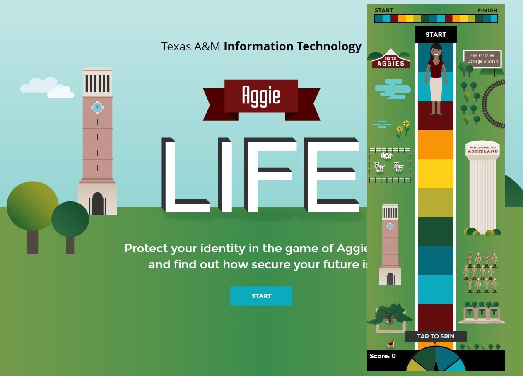This screenshot has height=376, width=523.
Task: Click the 'Protect your identity' tagline text
Action: (246, 256)
